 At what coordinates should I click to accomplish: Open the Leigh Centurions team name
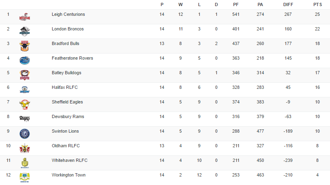coord(68,15)
